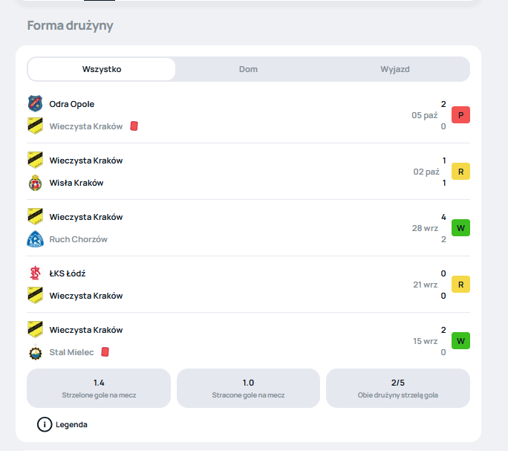Switch to the Wyjazd tab

[x=395, y=69]
